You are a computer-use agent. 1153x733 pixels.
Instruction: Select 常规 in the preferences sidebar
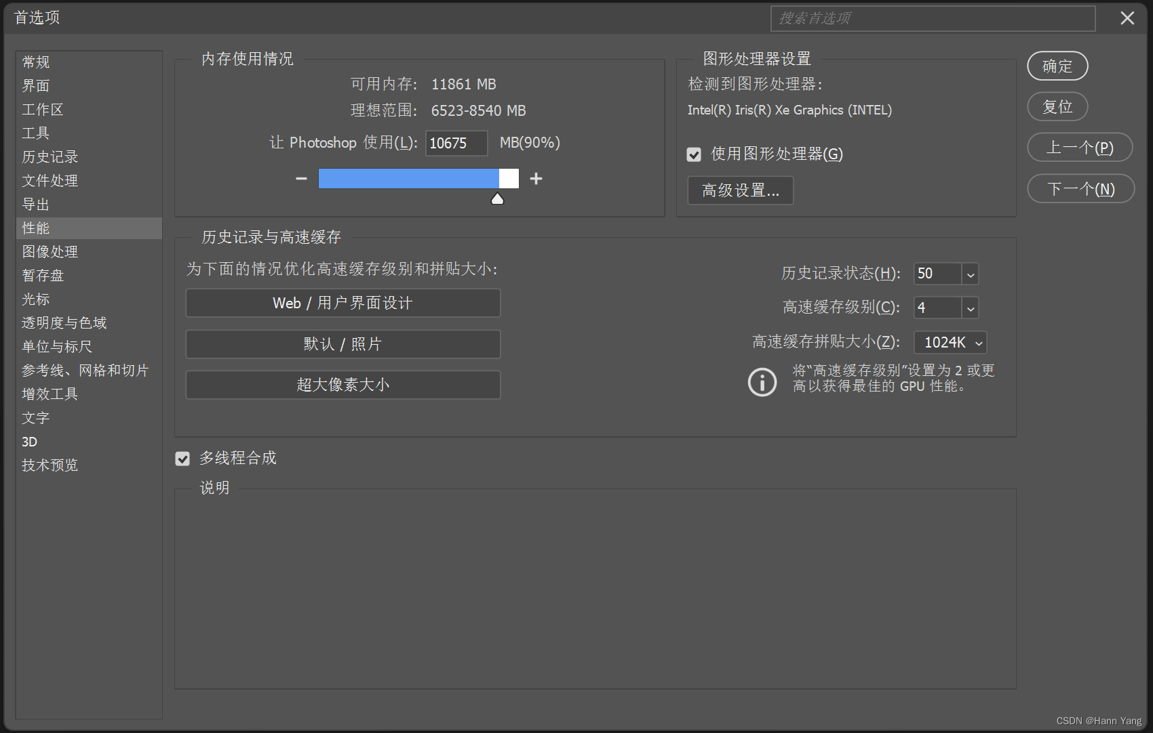35,62
